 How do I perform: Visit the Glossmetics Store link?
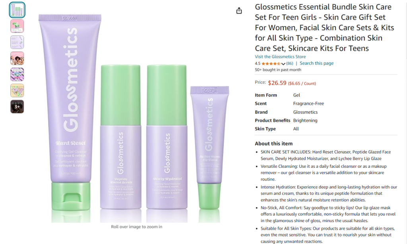(x=280, y=56)
